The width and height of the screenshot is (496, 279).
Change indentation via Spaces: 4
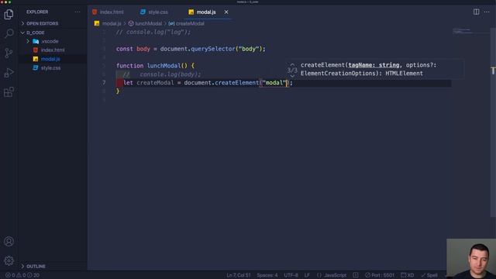coord(267,275)
